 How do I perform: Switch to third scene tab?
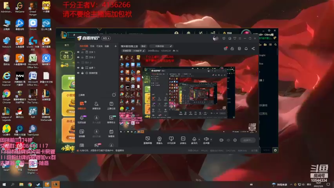point(99,46)
